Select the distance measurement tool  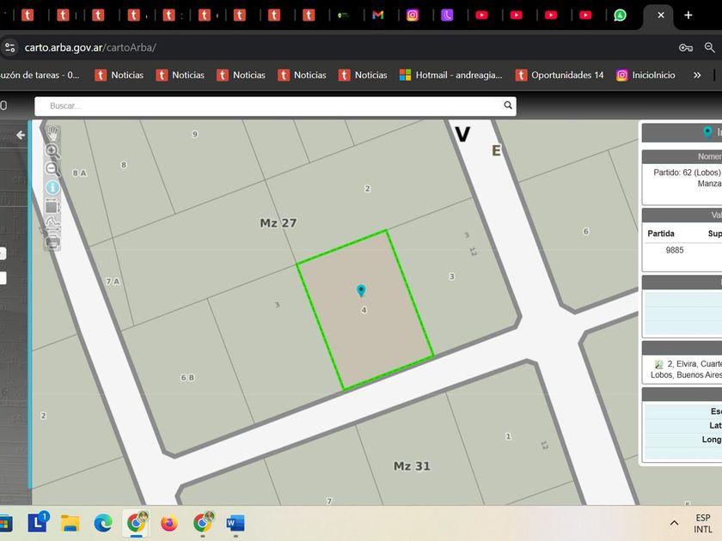[x=52, y=224]
